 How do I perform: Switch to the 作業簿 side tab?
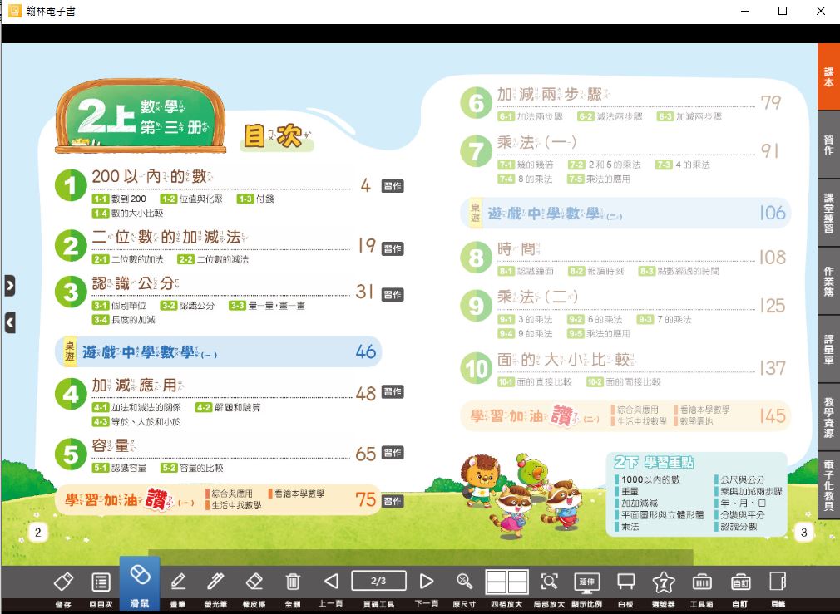coord(828,281)
